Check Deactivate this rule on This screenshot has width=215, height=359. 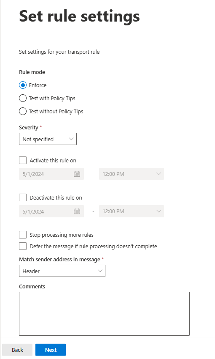point(23,197)
